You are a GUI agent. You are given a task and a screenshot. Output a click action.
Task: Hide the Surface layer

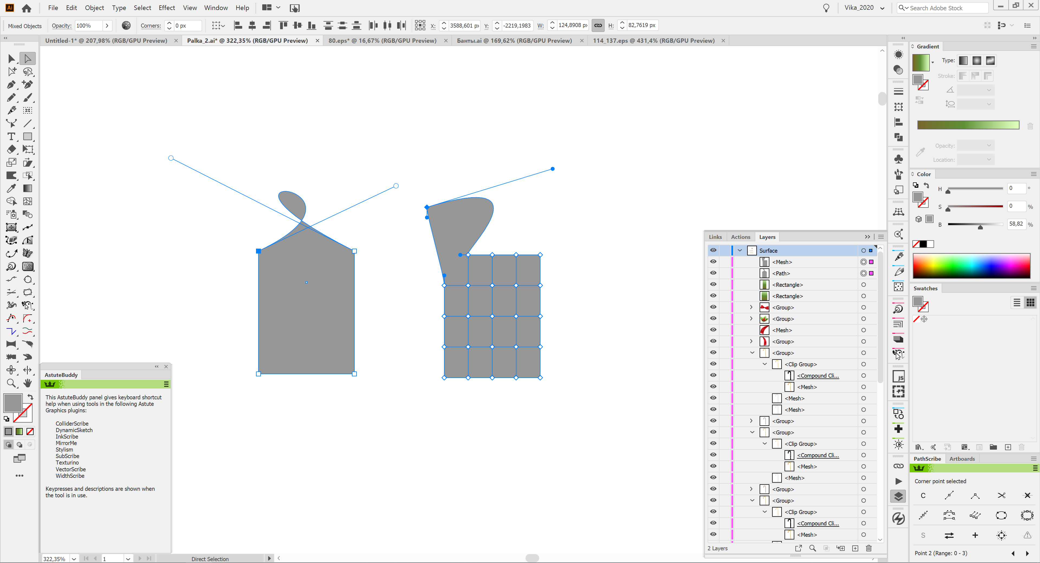[713, 251]
